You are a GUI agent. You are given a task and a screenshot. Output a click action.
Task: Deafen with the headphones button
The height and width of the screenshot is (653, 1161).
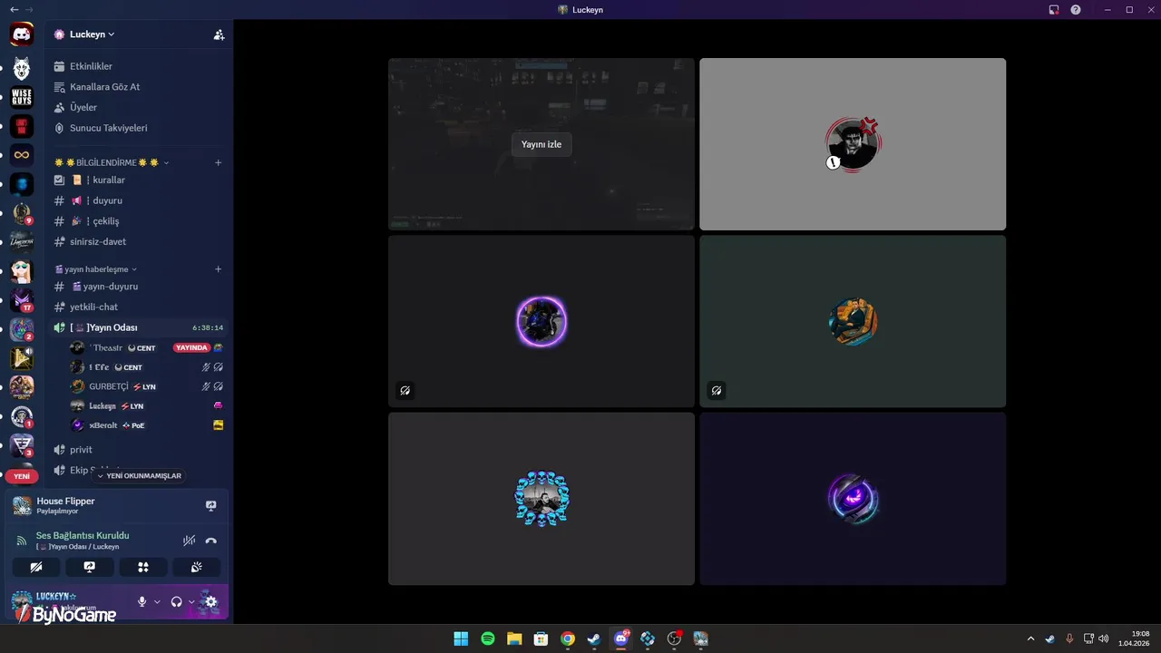[176, 601]
